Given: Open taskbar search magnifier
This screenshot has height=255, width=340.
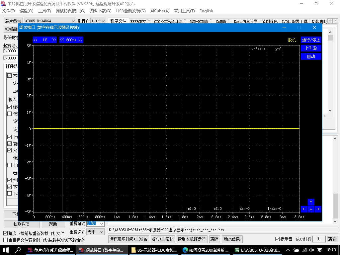Looking at the screenshot, I should pyautogui.click(x=18, y=250).
